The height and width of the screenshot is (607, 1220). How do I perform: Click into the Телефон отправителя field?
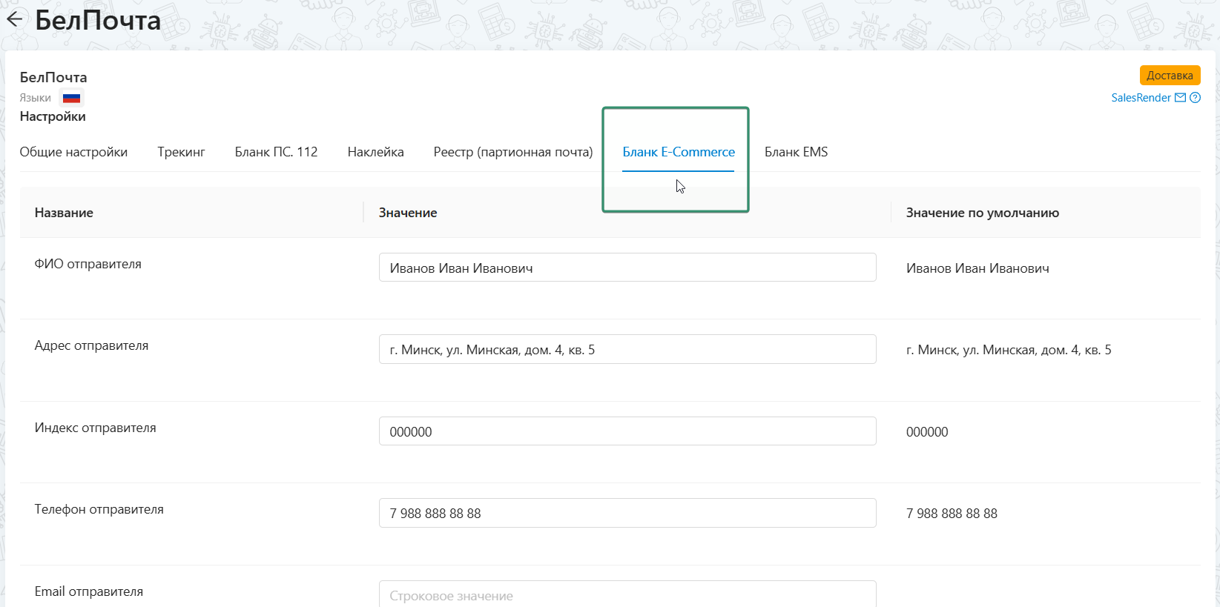pos(627,513)
